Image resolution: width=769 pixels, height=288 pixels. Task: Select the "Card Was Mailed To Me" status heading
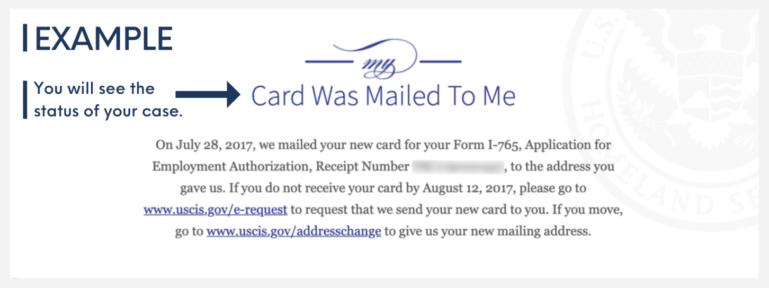pyautogui.click(x=383, y=96)
